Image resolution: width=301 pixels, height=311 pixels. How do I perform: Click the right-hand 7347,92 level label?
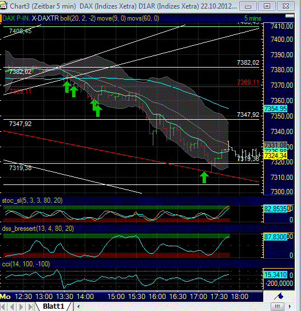[x=248, y=115]
